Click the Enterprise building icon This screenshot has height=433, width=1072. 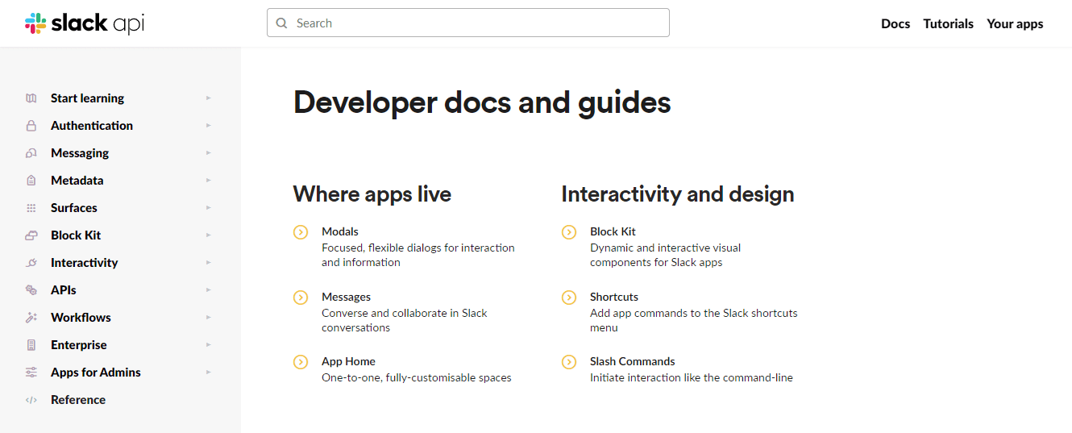31,345
